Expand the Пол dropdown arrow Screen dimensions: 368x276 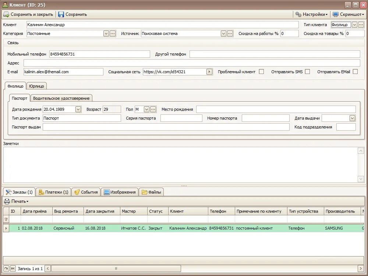[146, 109]
